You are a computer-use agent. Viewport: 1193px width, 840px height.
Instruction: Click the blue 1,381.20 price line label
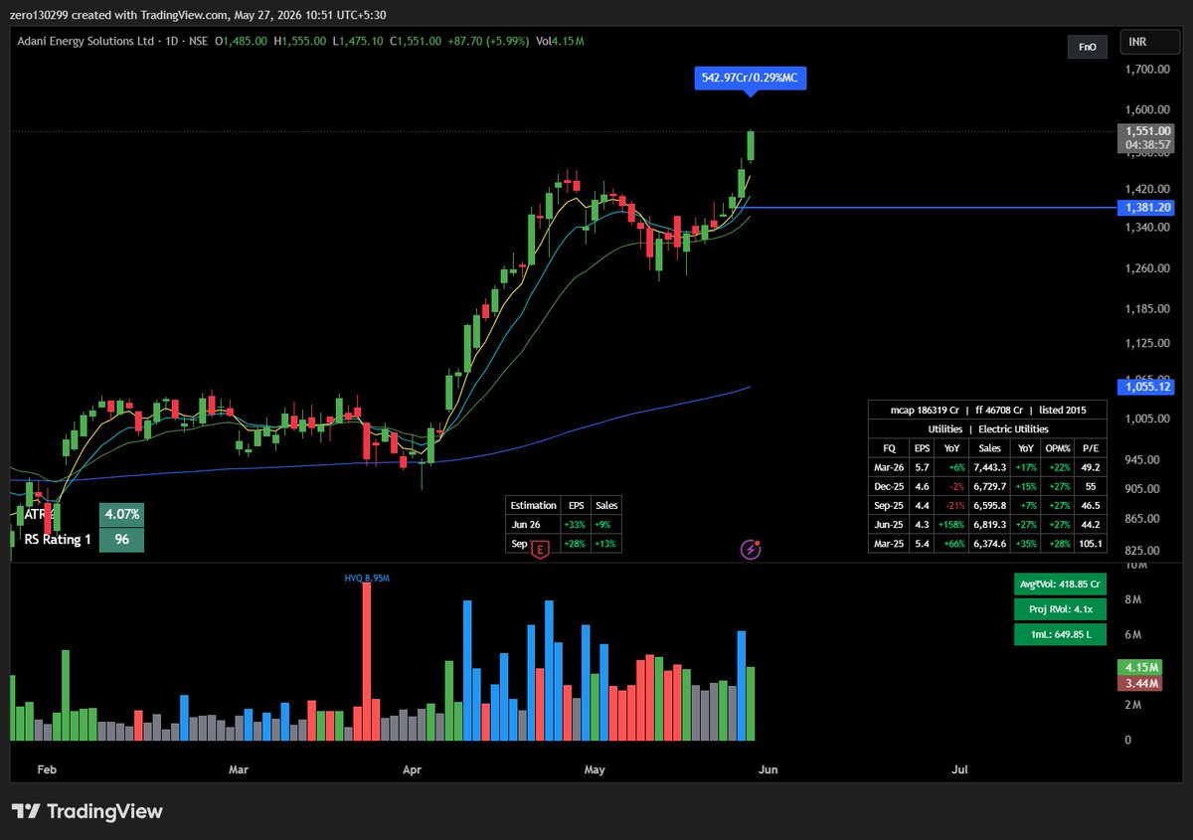[x=1145, y=207]
